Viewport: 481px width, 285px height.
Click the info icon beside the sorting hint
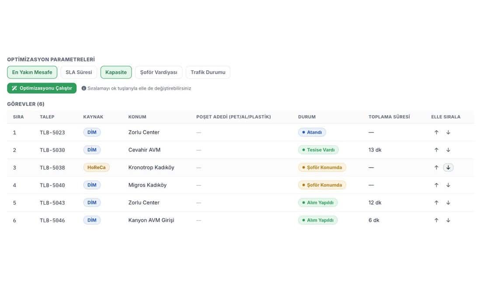pyautogui.click(x=84, y=88)
